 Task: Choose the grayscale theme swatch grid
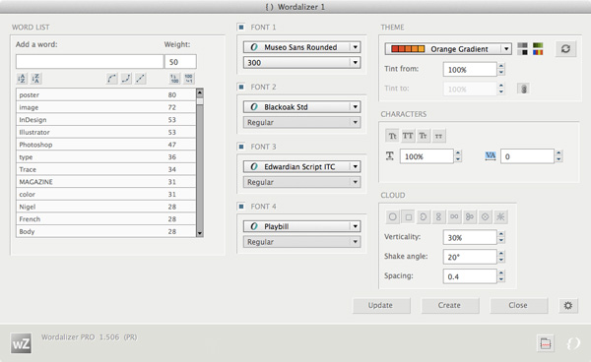tap(522, 49)
